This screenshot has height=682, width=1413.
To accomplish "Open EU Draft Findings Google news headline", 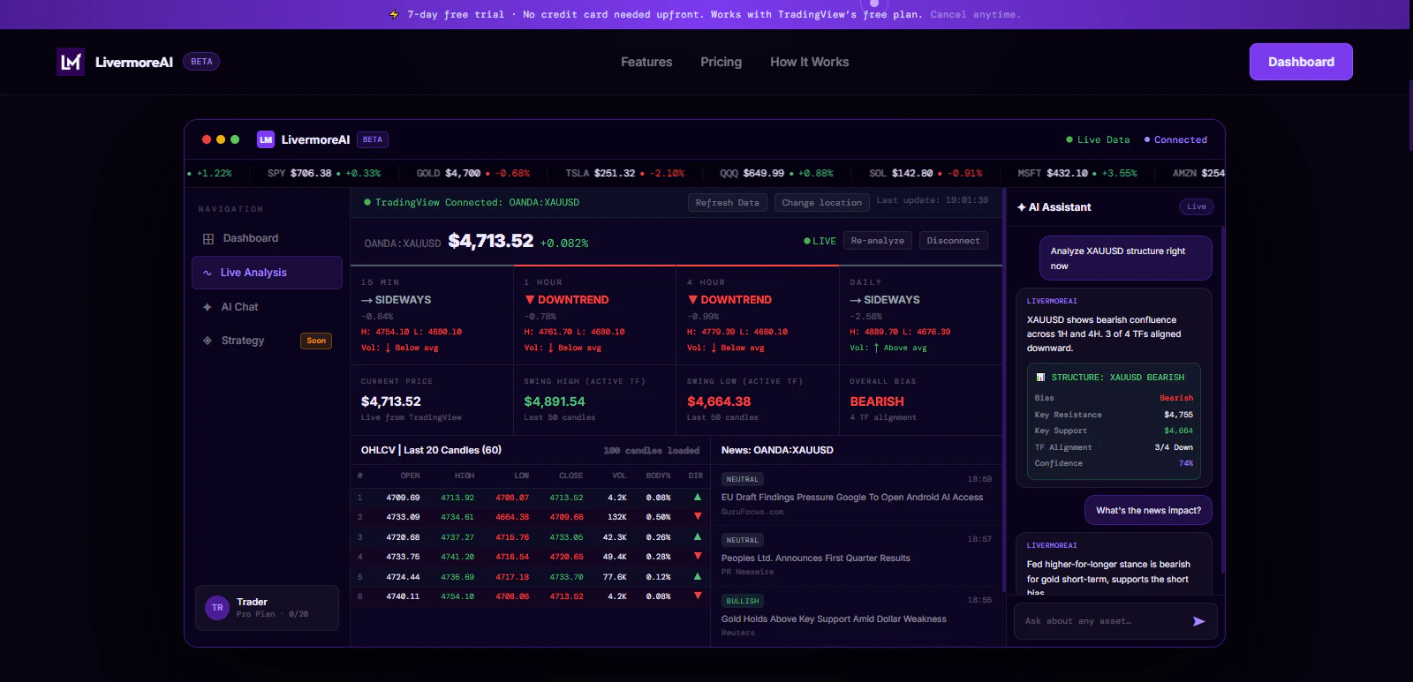I will point(851,498).
